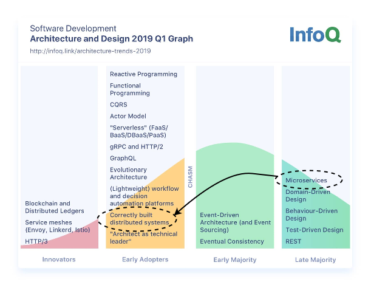
Task: Select the Early Adopters column label
Action: coord(145,260)
